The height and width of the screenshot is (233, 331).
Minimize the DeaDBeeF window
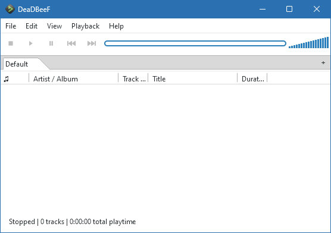pos(263,9)
